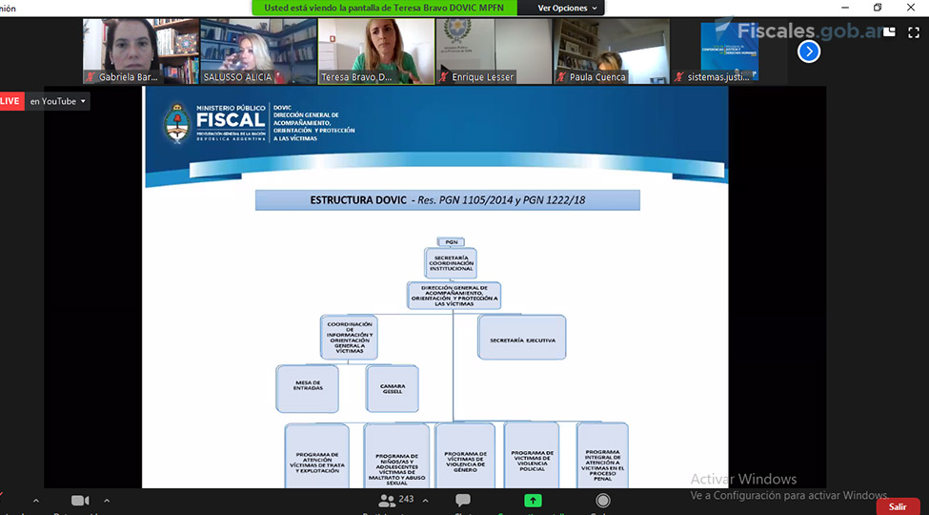Click the red Salir button
This screenshot has width=929, height=515.
897,506
